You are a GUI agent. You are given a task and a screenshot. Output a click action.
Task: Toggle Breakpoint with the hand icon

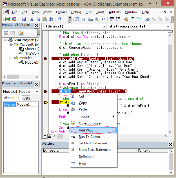(126, 19)
